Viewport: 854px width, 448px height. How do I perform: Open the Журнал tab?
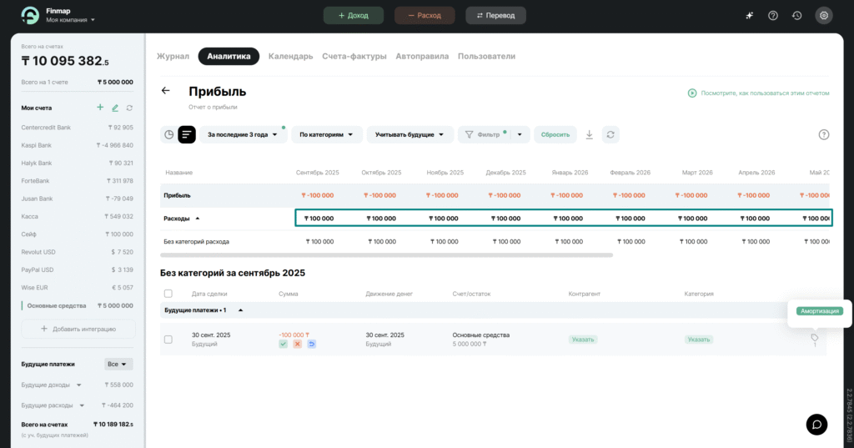173,57
